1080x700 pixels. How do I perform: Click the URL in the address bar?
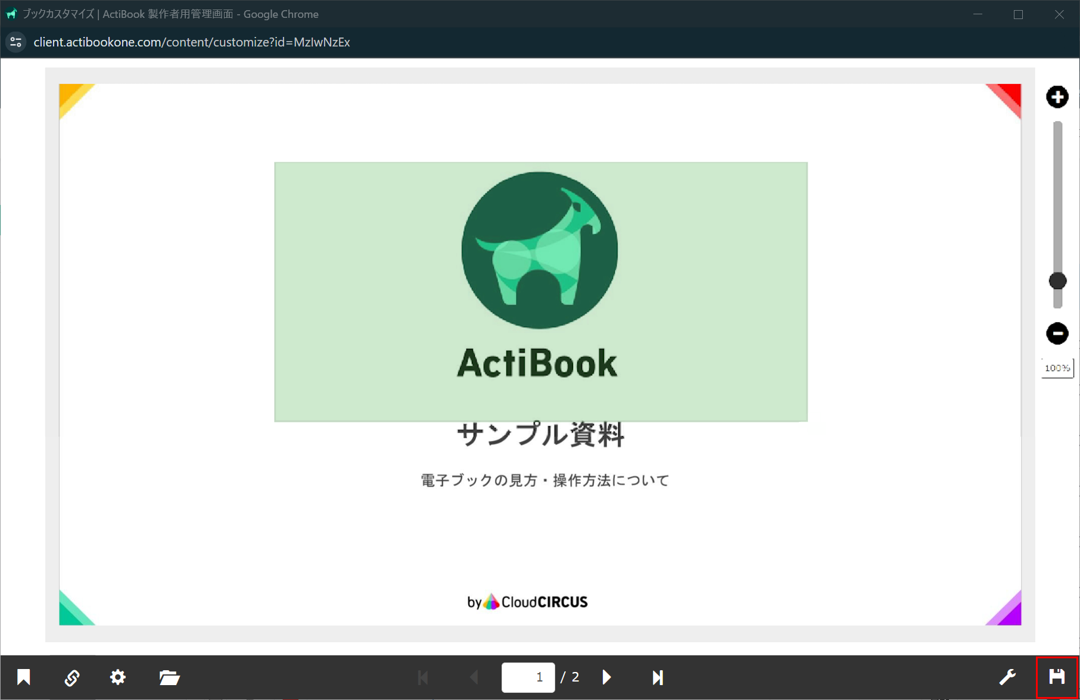pos(192,42)
